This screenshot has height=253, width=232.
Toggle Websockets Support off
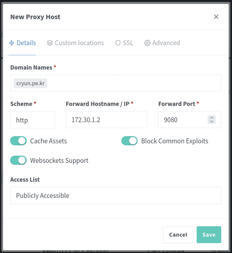(x=18, y=160)
